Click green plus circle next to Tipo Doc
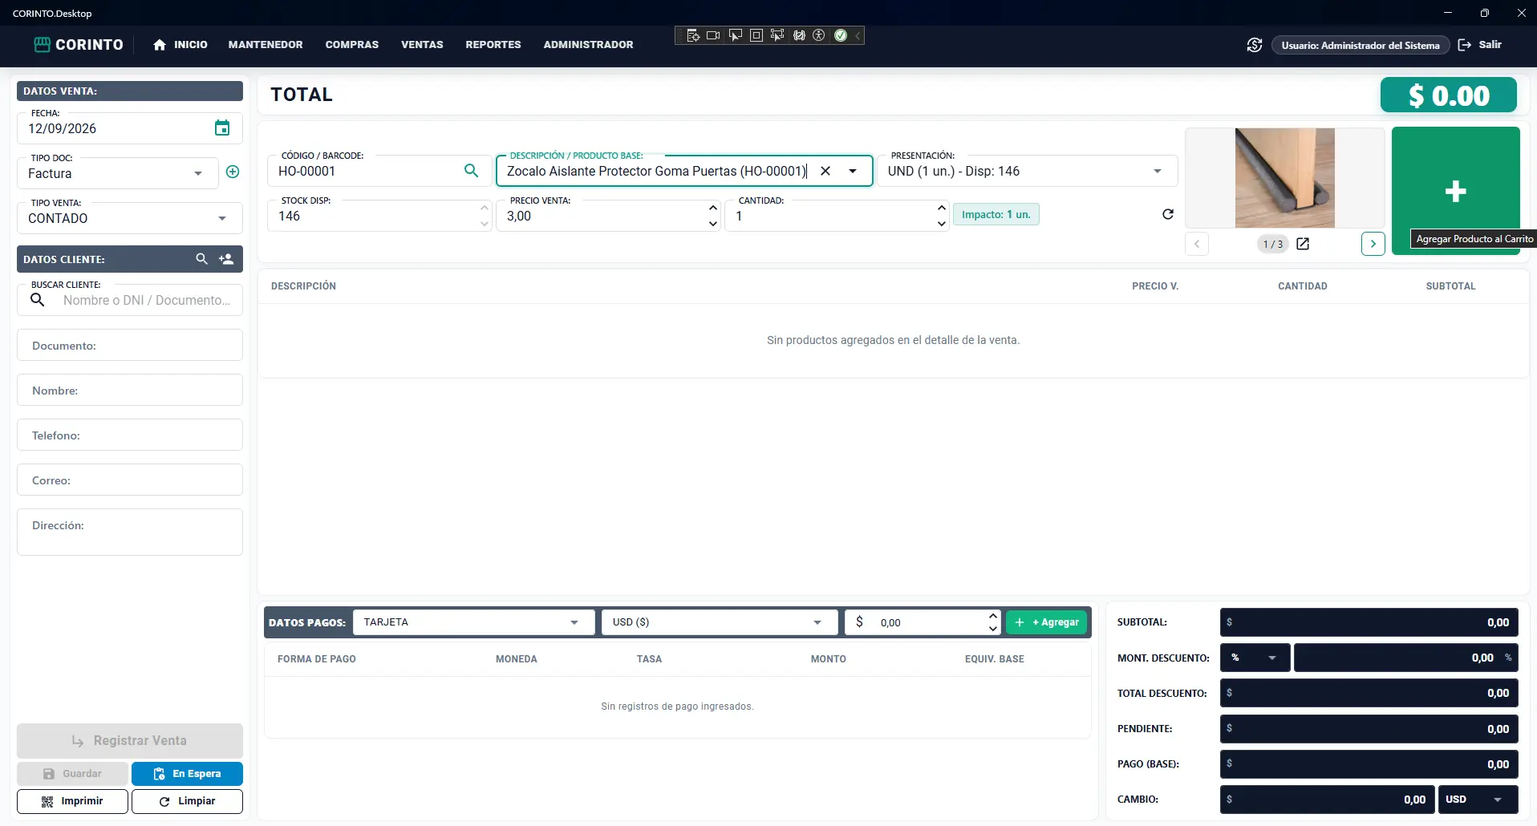This screenshot has height=826, width=1537. 233,172
